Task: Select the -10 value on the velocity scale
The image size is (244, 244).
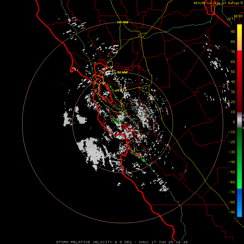Action: click(x=232, y=132)
